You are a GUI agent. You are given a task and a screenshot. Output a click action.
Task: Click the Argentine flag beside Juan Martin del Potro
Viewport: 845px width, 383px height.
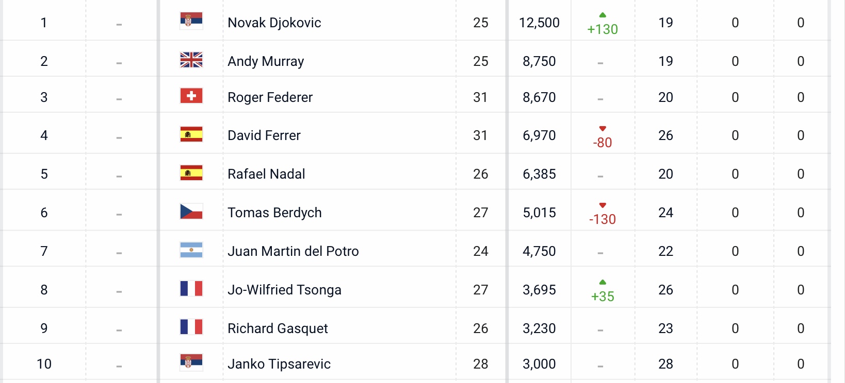(x=191, y=250)
